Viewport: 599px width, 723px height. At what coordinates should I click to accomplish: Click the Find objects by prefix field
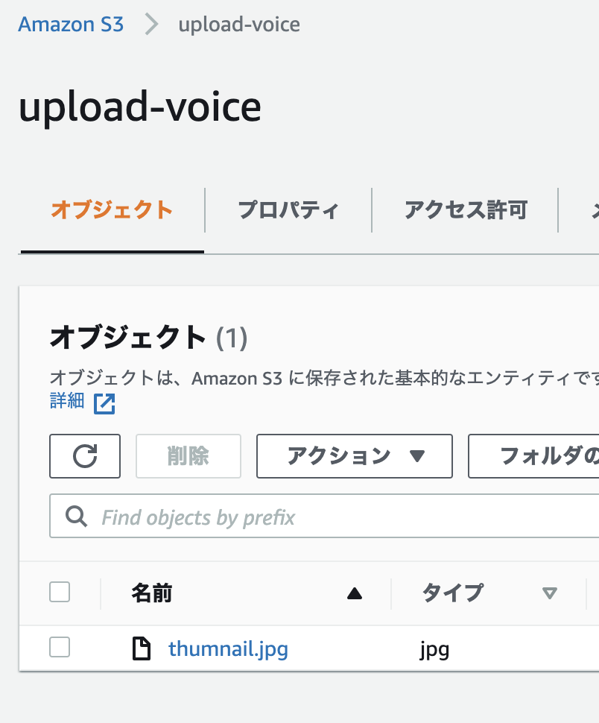coord(224,516)
